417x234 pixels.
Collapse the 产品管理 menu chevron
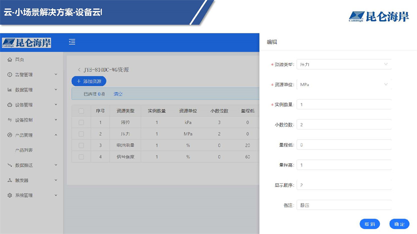56,135
